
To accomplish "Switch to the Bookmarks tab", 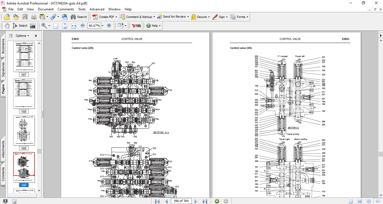I will [3, 46].
